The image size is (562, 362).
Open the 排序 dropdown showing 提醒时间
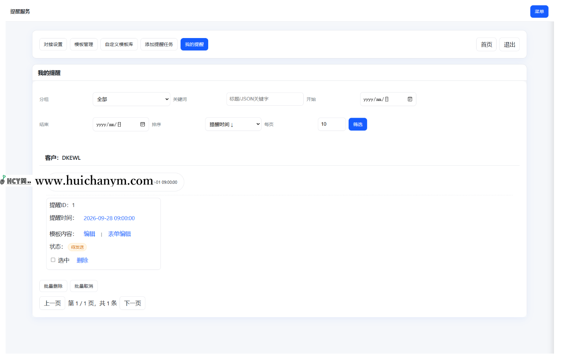[233, 125]
